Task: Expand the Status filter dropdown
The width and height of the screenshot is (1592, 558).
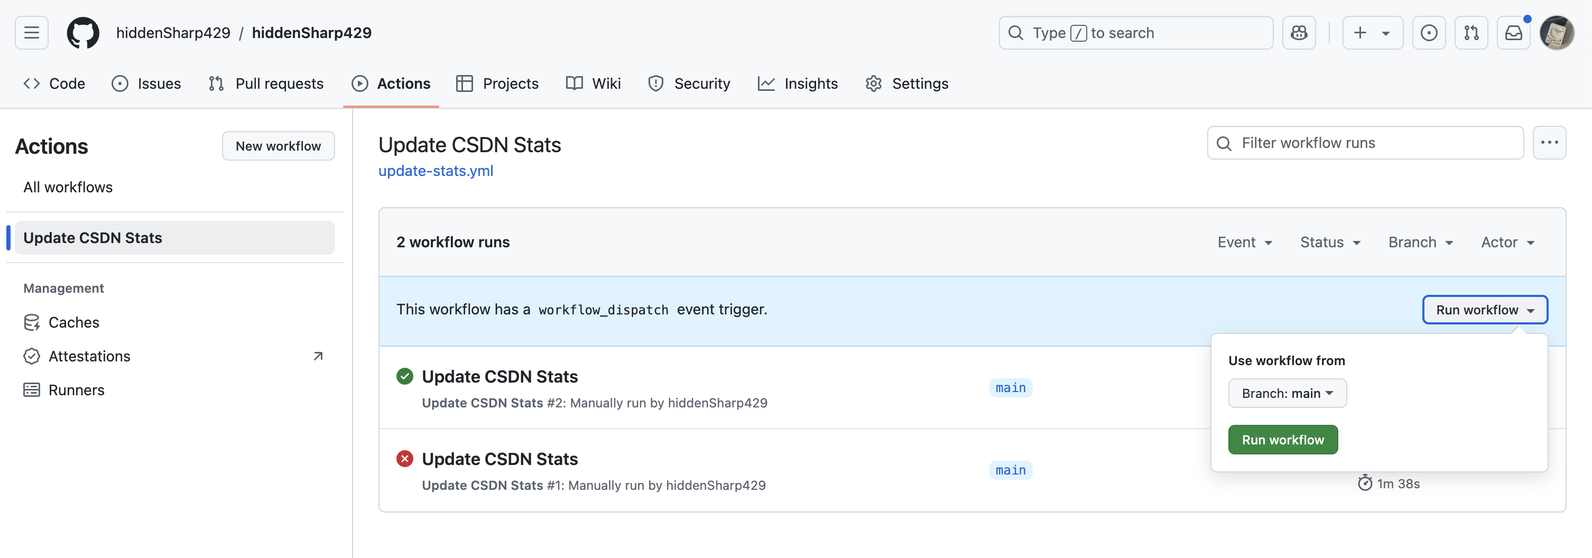Action: pos(1330,242)
